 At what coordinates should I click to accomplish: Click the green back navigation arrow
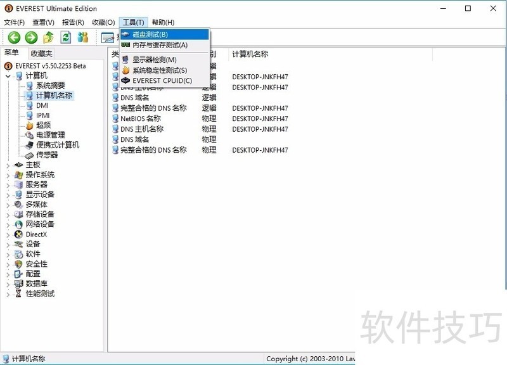(14, 37)
